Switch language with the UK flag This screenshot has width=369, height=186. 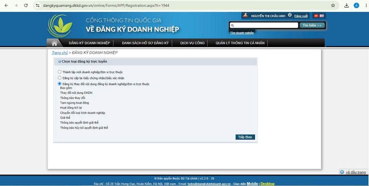pos(322,16)
